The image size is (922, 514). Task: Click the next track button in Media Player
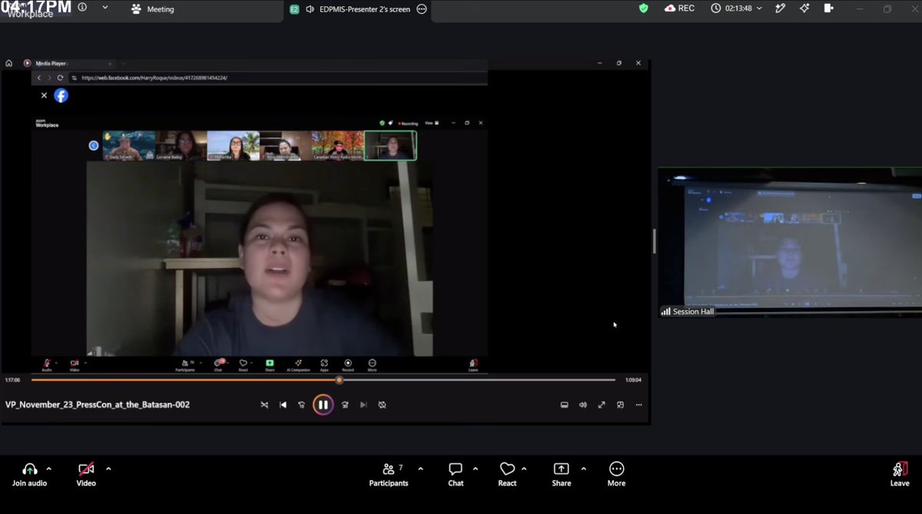click(363, 405)
